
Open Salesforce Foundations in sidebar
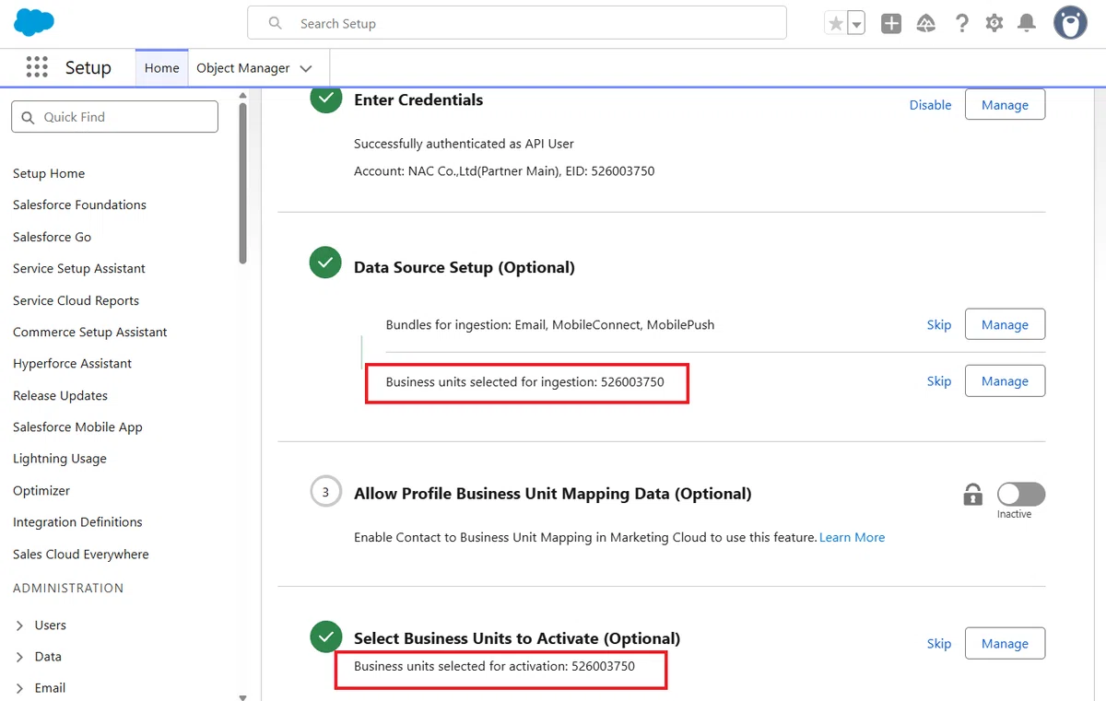[79, 204]
